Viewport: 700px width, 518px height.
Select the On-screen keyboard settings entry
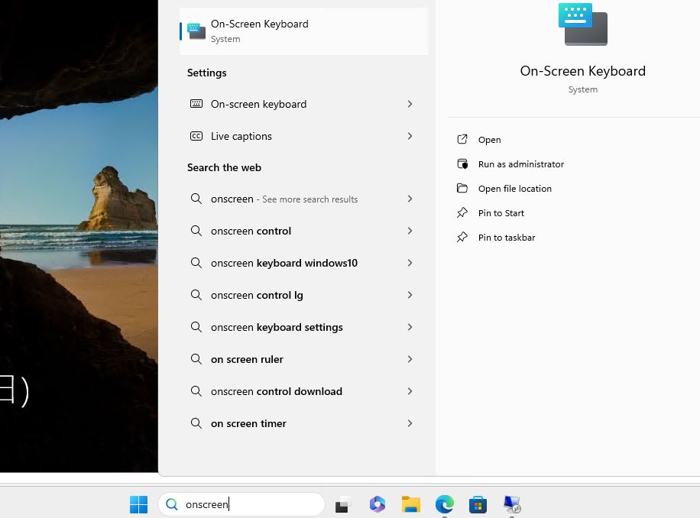[x=303, y=104]
